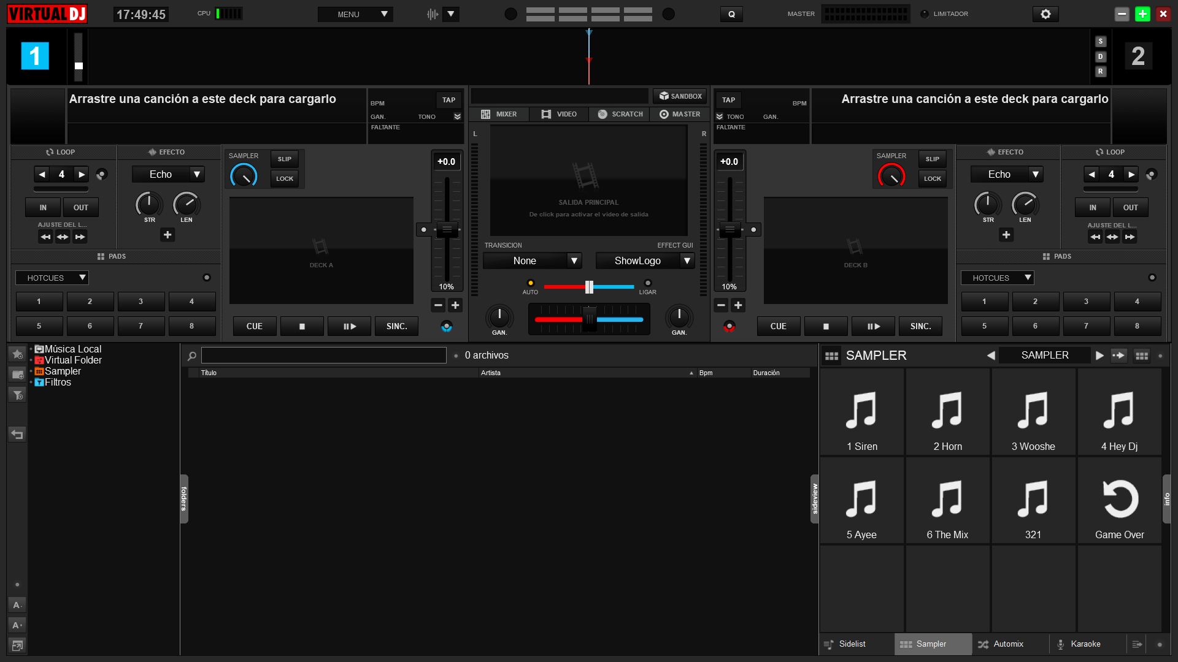Screen dimensions: 1178x662
Task: Expand the TRANSICION None dropdown
Action: click(x=532, y=261)
